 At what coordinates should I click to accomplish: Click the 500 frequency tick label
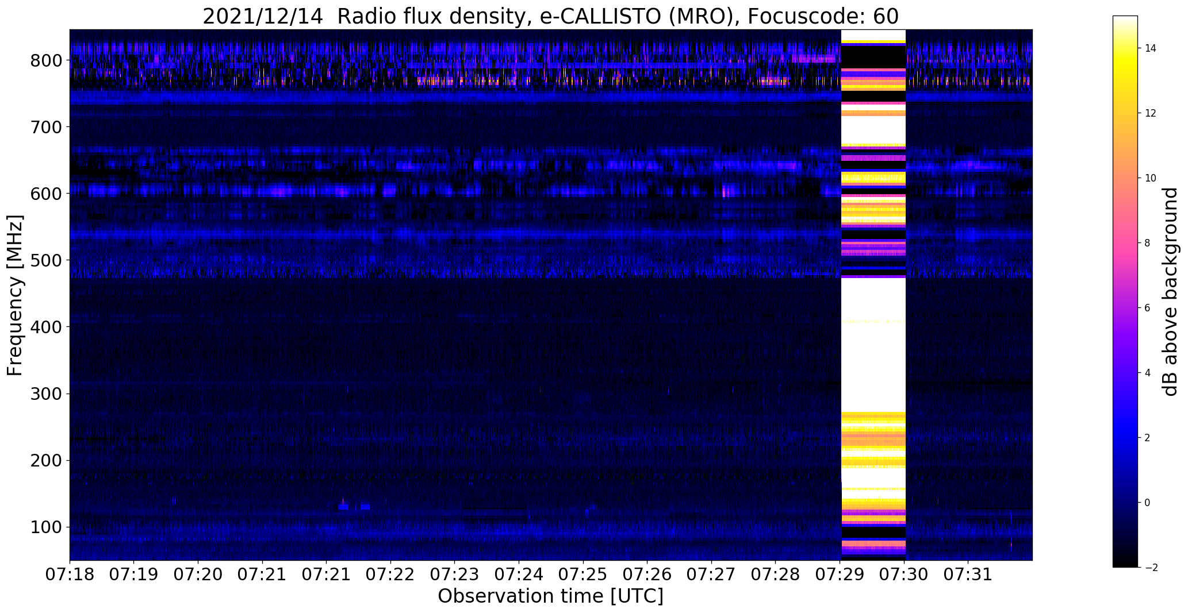pos(46,260)
